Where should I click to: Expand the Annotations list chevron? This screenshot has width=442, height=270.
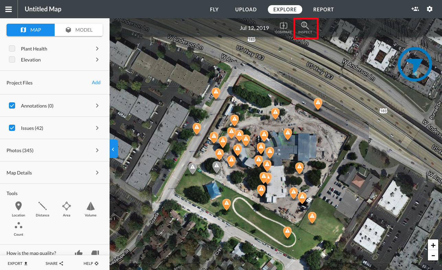point(97,106)
